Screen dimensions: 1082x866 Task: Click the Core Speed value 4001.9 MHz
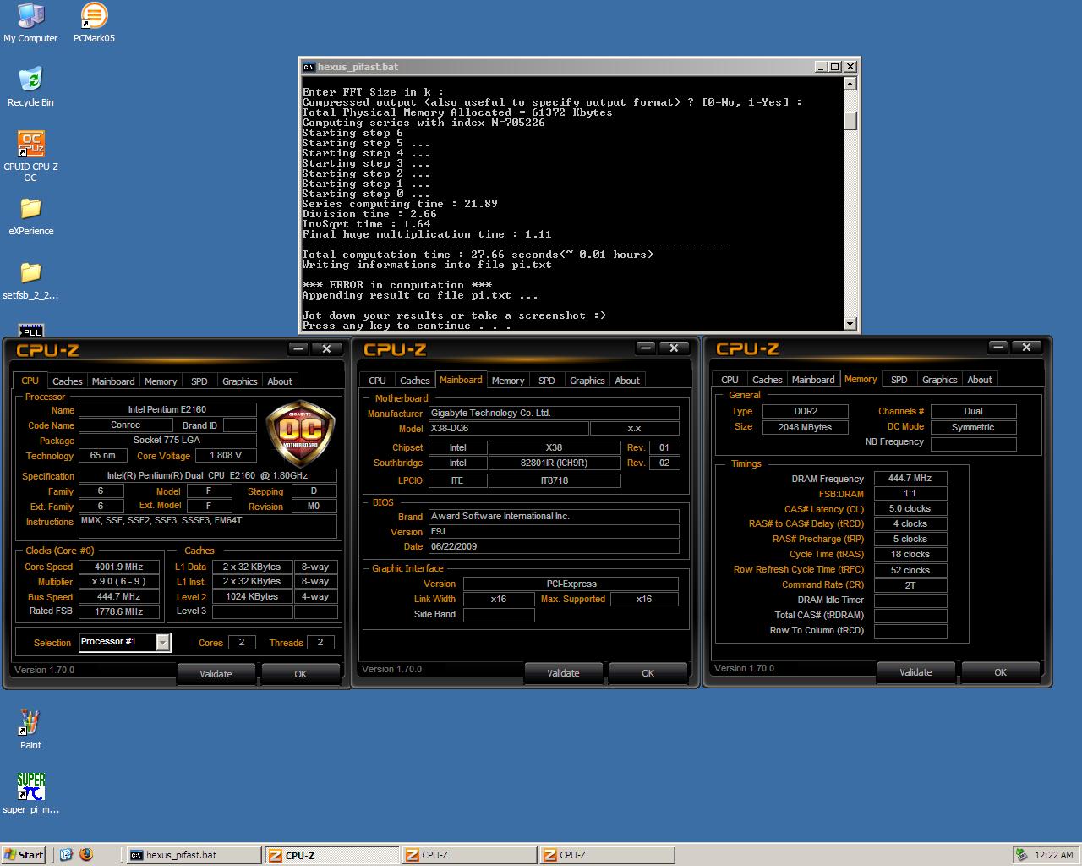point(119,567)
